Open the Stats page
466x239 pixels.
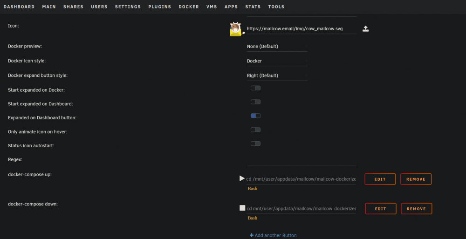click(x=253, y=7)
